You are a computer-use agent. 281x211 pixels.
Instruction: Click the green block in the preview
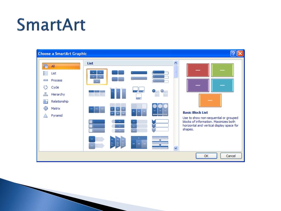222,70
